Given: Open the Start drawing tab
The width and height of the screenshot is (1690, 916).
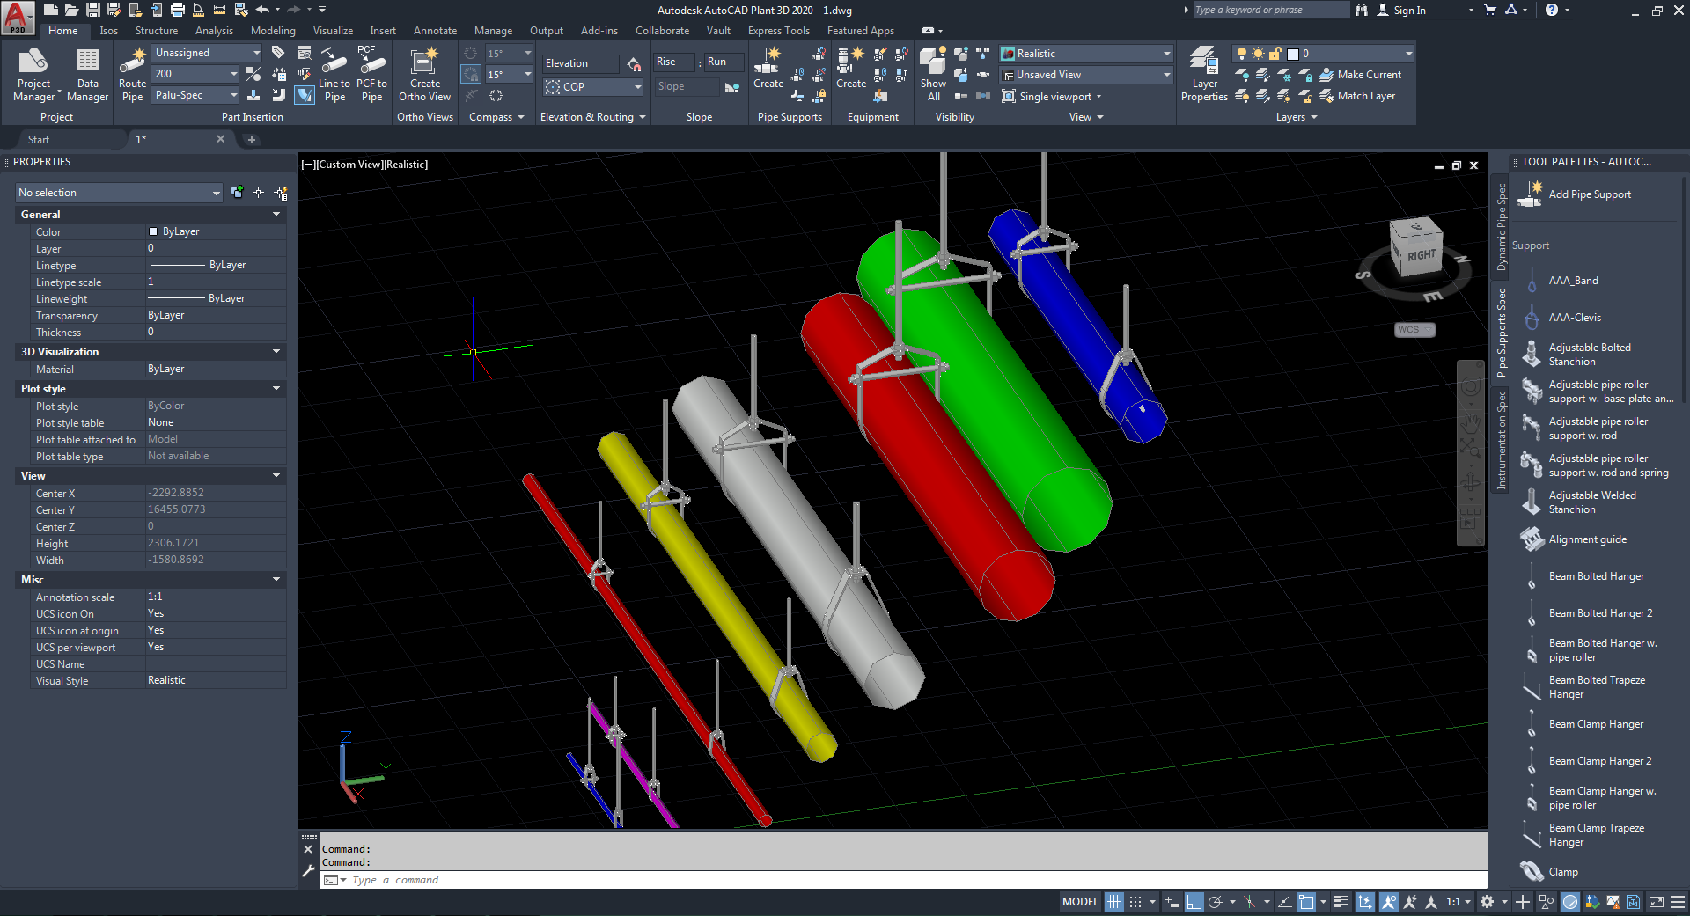Looking at the screenshot, I should 39,140.
